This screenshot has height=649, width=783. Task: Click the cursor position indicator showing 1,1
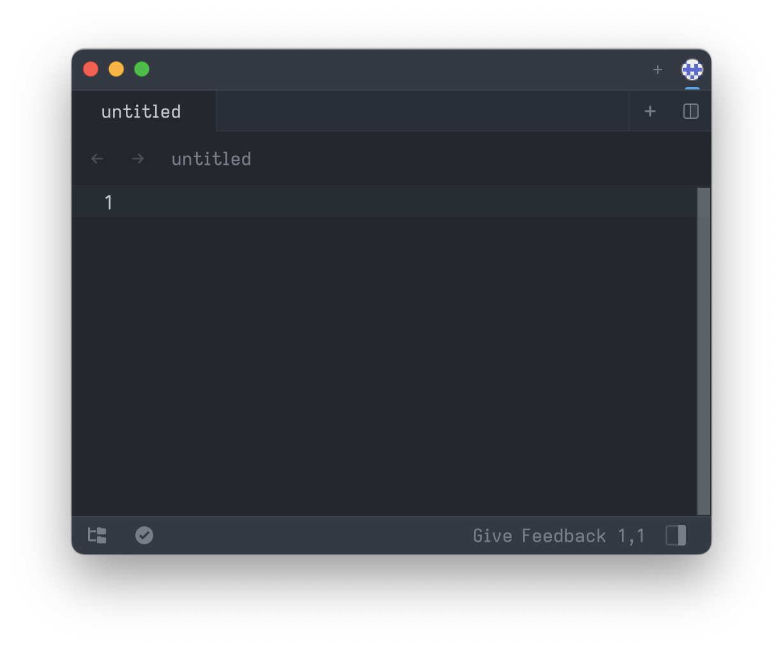[x=632, y=535]
